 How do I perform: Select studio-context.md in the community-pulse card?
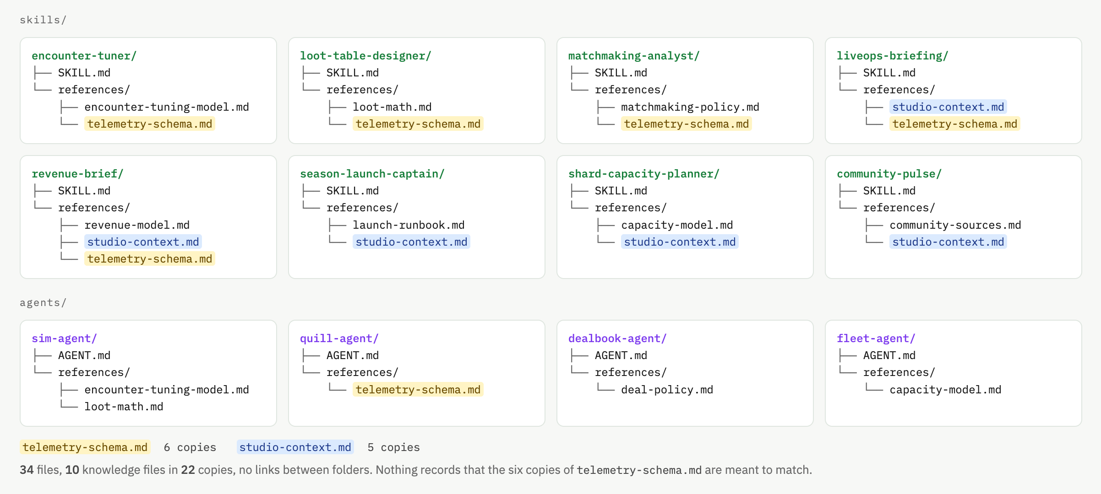948,242
